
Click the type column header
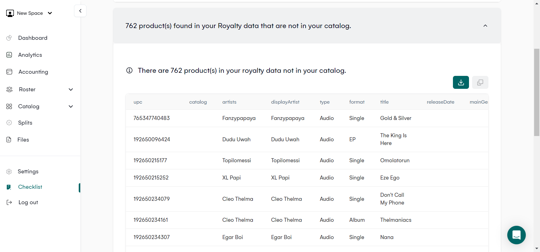tap(325, 102)
